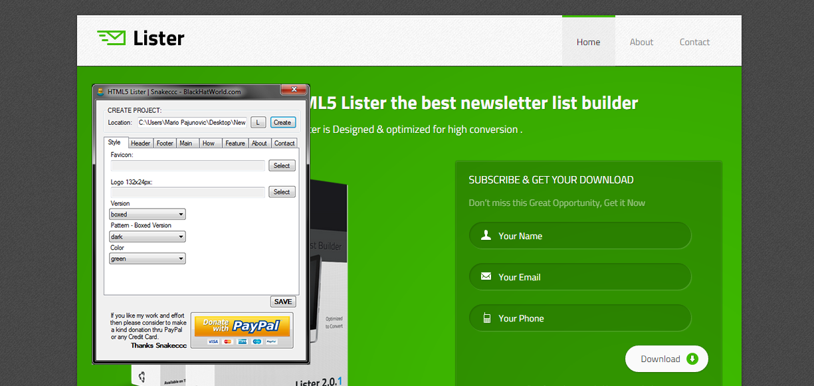
Task: Click the "SUBSCRIBE & GET YOUR DOWNLOAD" heading
Action: [x=551, y=180]
